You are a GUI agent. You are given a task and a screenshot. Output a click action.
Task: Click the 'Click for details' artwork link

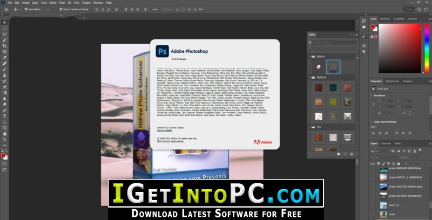click(165, 130)
